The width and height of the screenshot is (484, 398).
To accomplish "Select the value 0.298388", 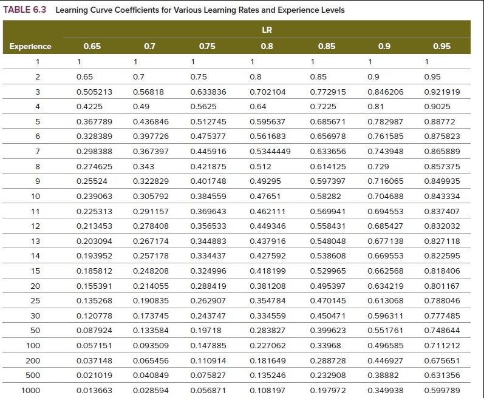I will tap(95, 152).
